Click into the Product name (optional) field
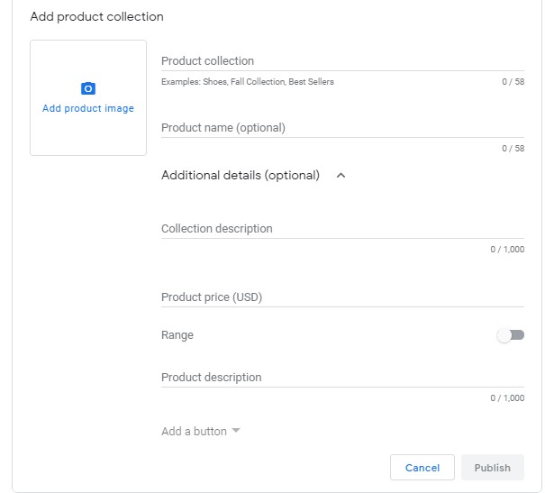The height and width of the screenshot is (493, 545). [x=342, y=128]
